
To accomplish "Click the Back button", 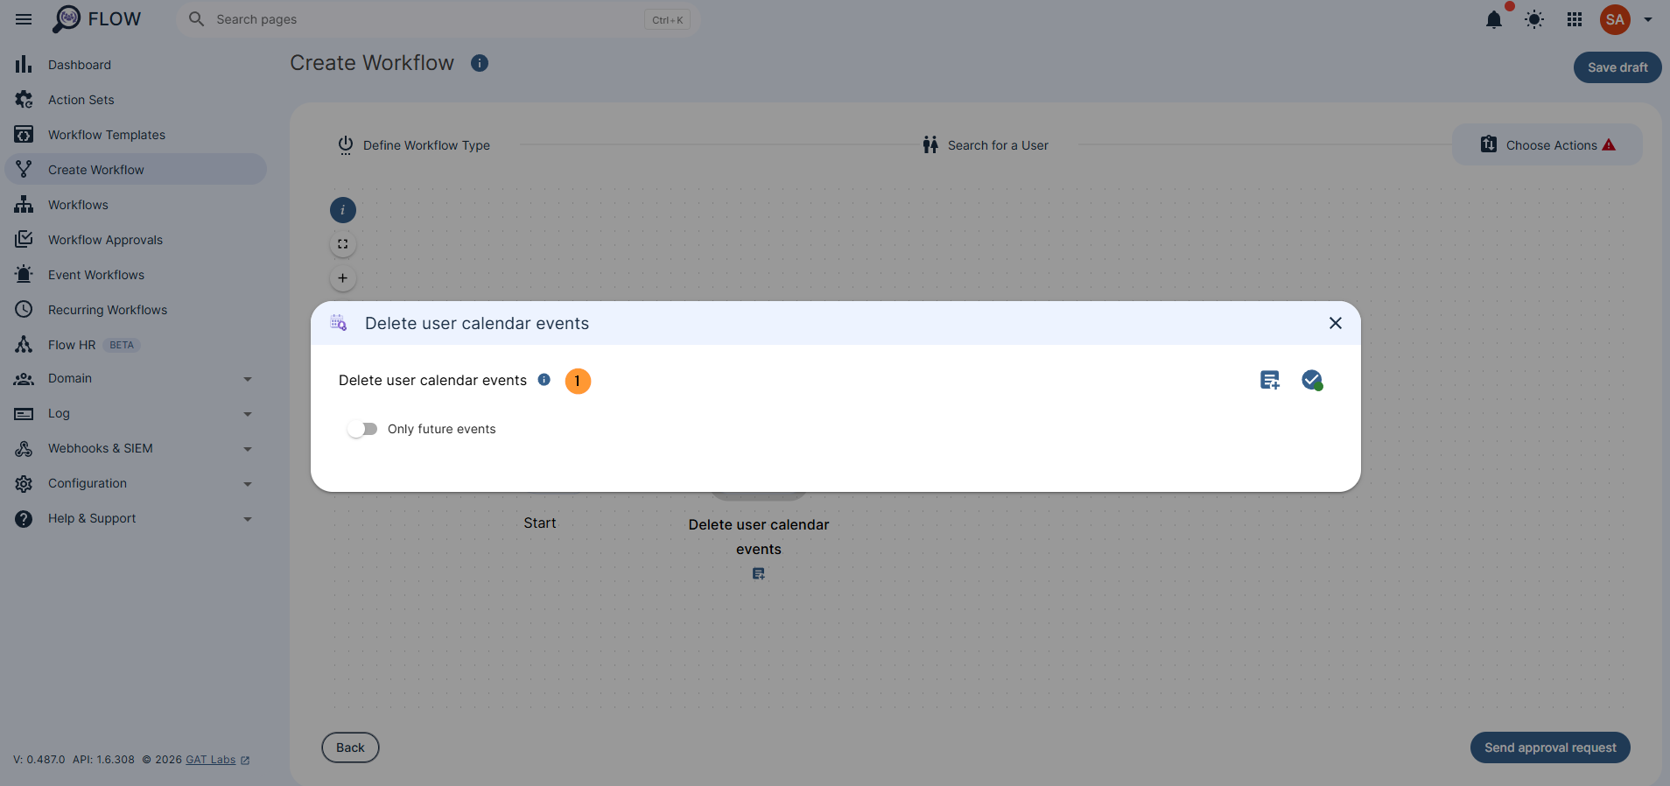I will pos(350,747).
